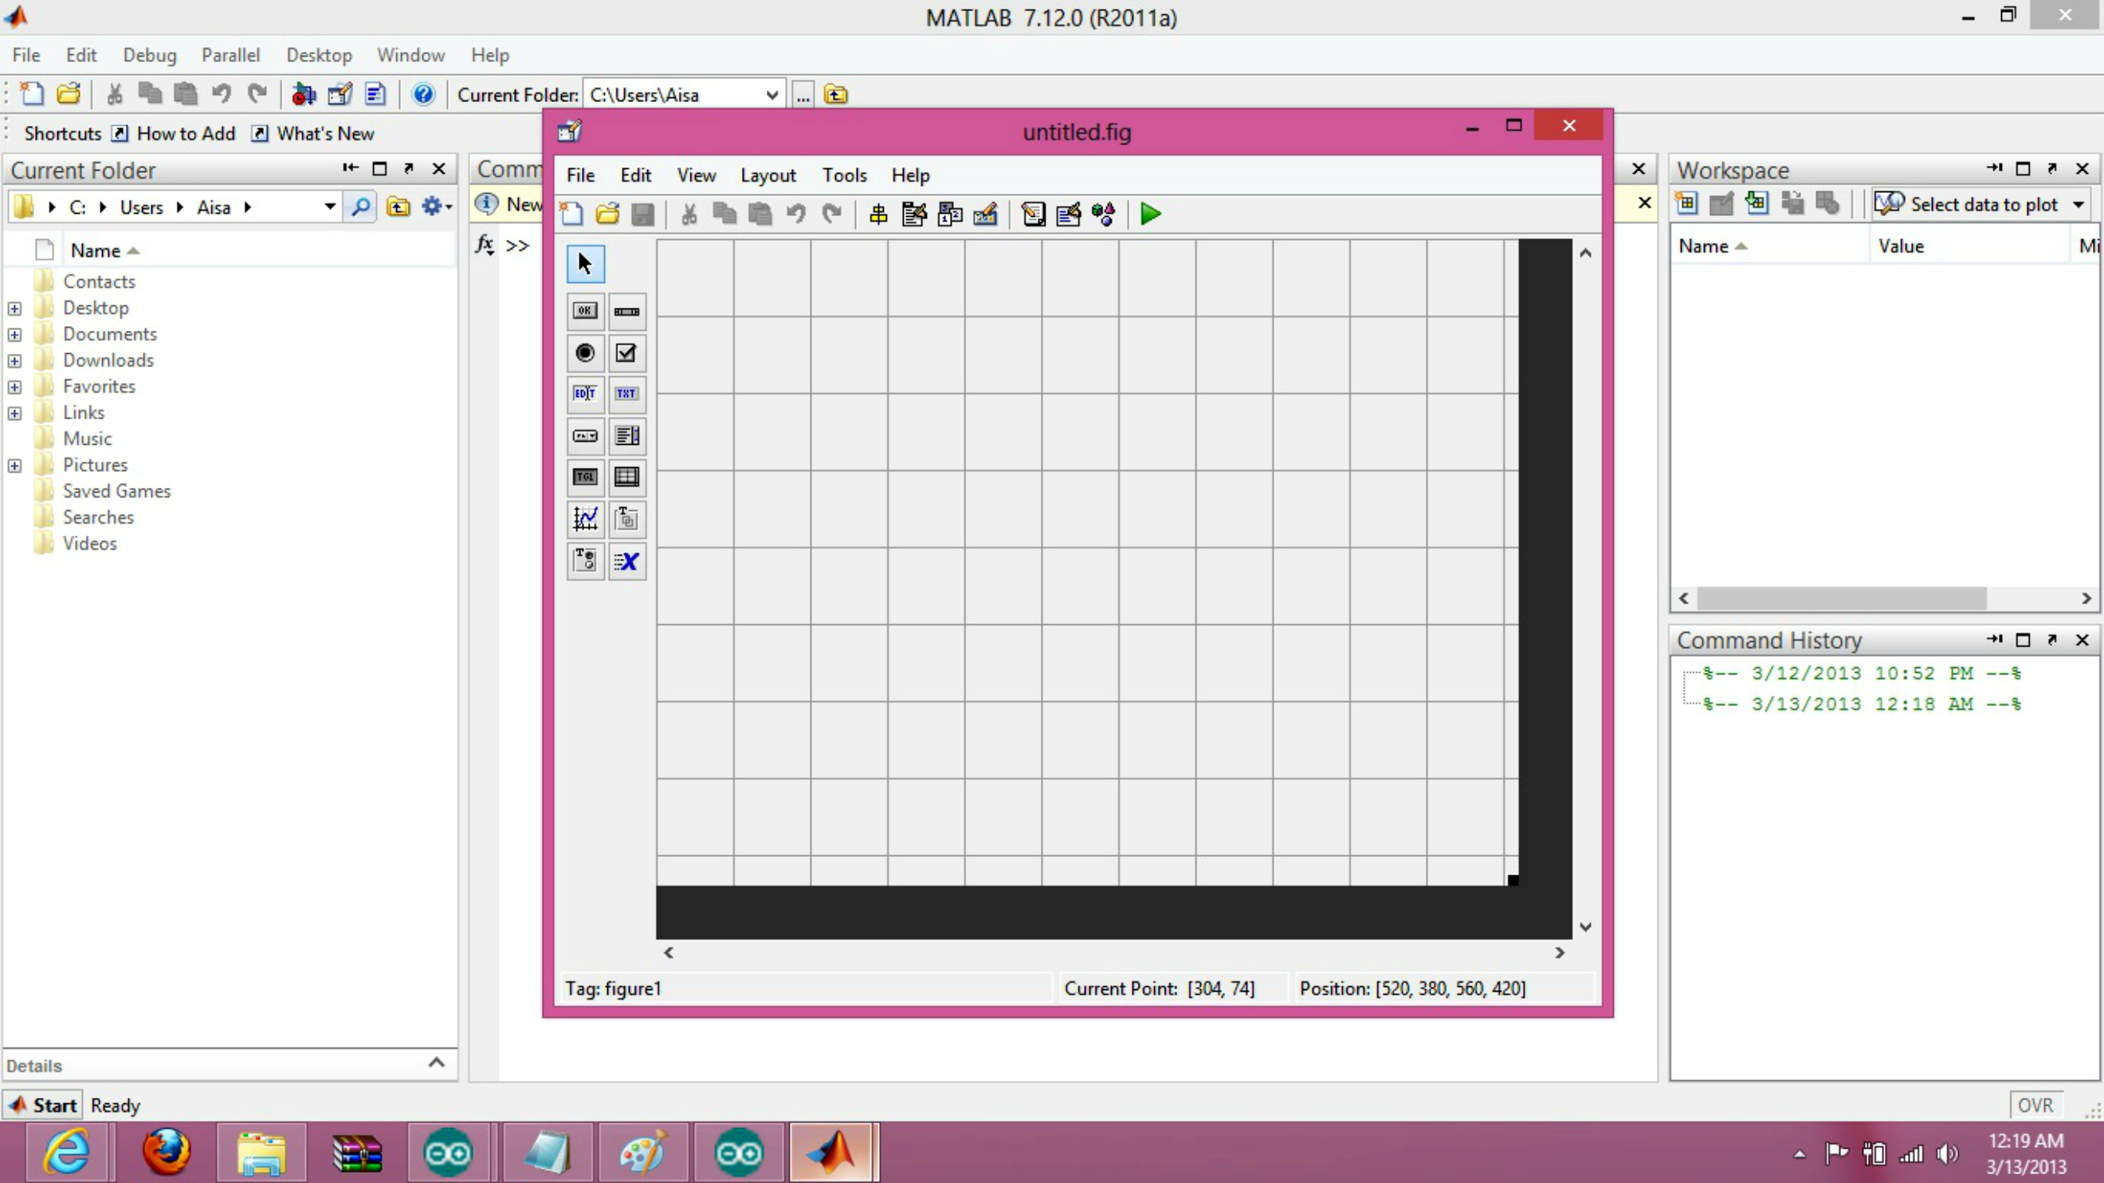This screenshot has width=2104, height=1183.
Task: Select the Slider component tool
Action: (626, 310)
